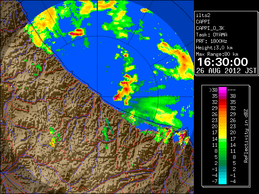This screenshot has height=194, width=259.
Task: Click the 16:30:00 timestamp
Action: pyautogui.click(x=223, y=62)
